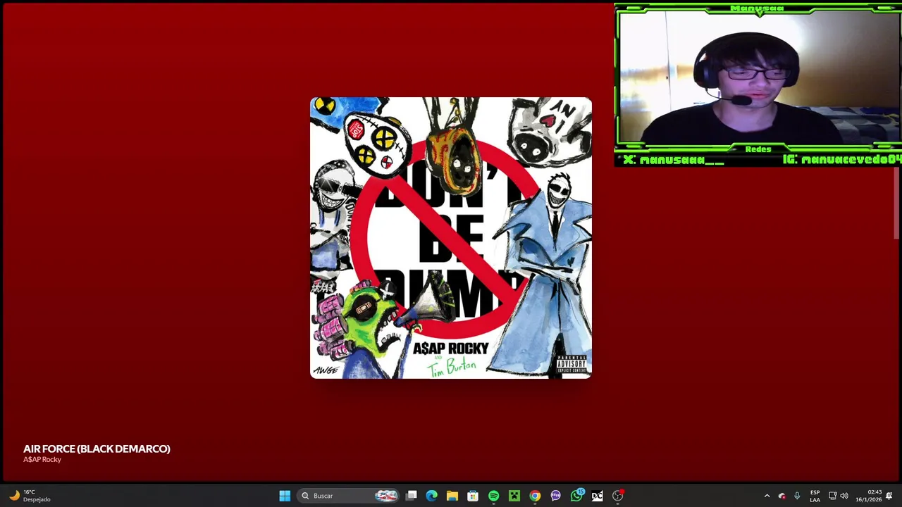Screen dimensions: 902x507
Task: Open Microsoft Store from the taskbar
Action: point(473,496)
